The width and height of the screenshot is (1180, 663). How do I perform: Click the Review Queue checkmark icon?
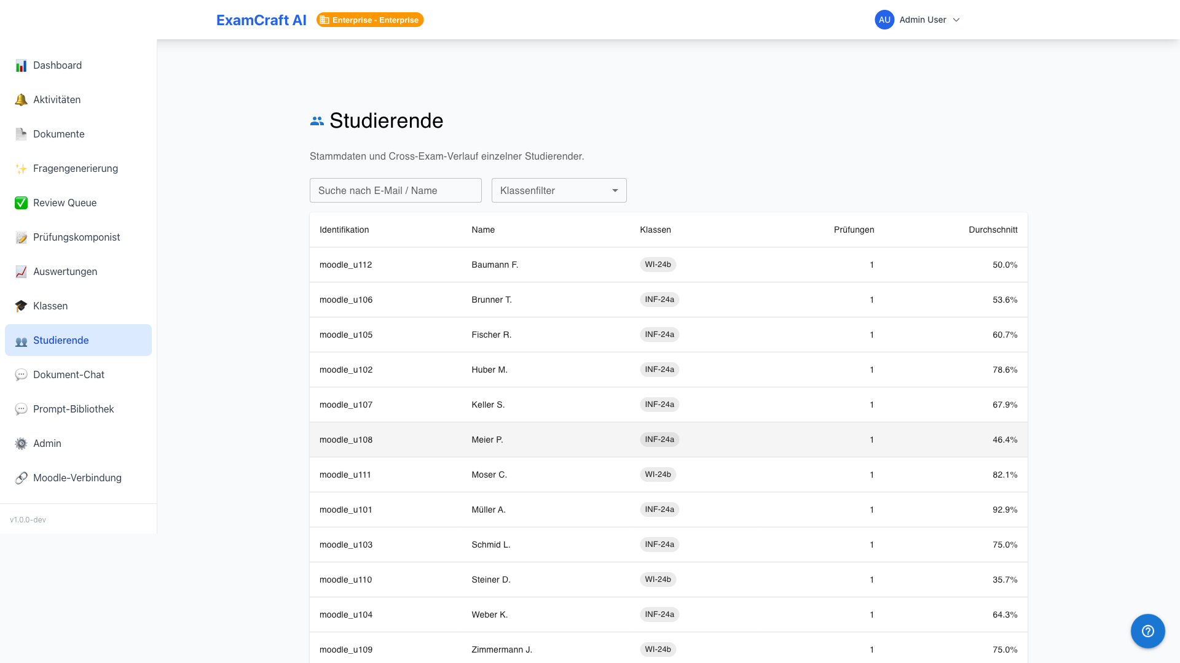click(x=21, y=203)
